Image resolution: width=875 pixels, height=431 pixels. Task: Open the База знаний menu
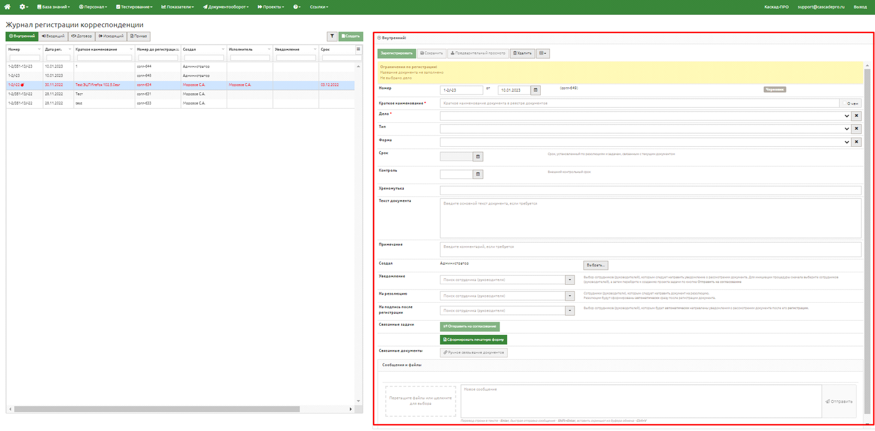(53, 7)
